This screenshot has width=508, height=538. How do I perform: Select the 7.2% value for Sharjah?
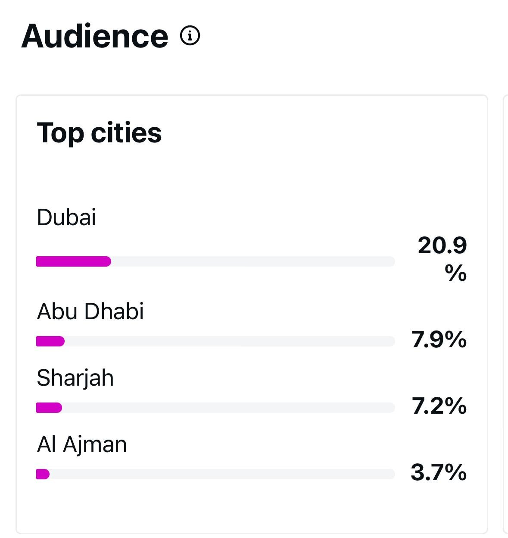439,406
